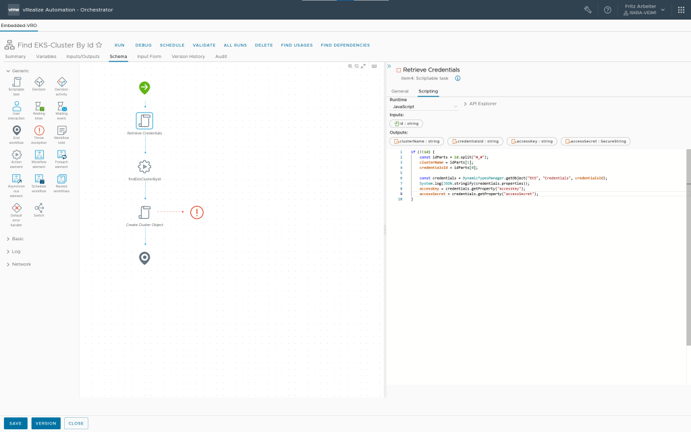Collapse the properties panel with double chevron
Image resolution: width=691 pixels, height=432 pixels.
tap(389, 66)
